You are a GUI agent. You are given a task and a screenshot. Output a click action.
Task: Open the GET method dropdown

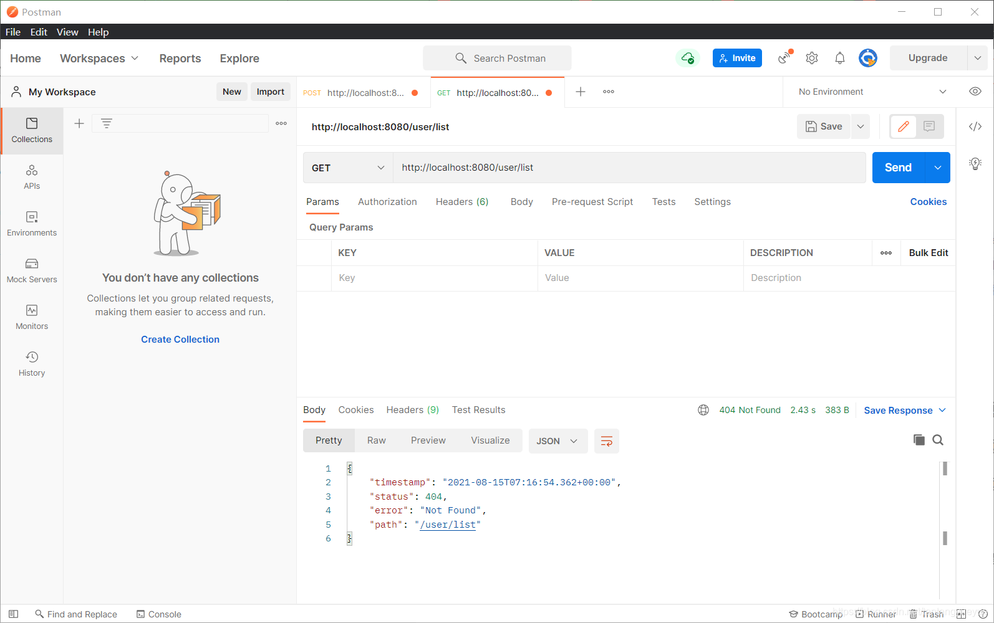(348, 168)
